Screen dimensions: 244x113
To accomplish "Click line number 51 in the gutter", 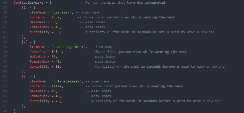I will pos(5,76).
